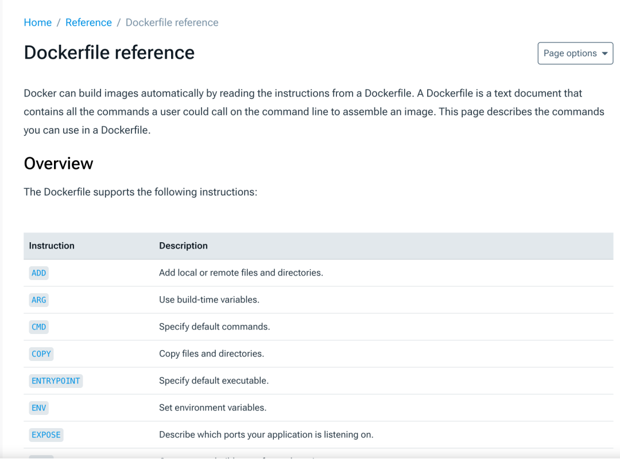The image size is (620, 462).
Task: Click 'The Dockerfile supports the following instructions:' sentence
Action: tap(141, 192)
